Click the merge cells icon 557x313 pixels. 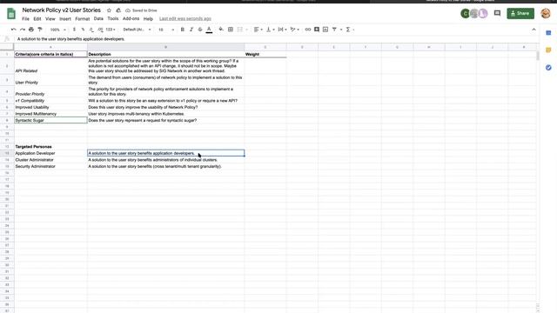(240, 30)
